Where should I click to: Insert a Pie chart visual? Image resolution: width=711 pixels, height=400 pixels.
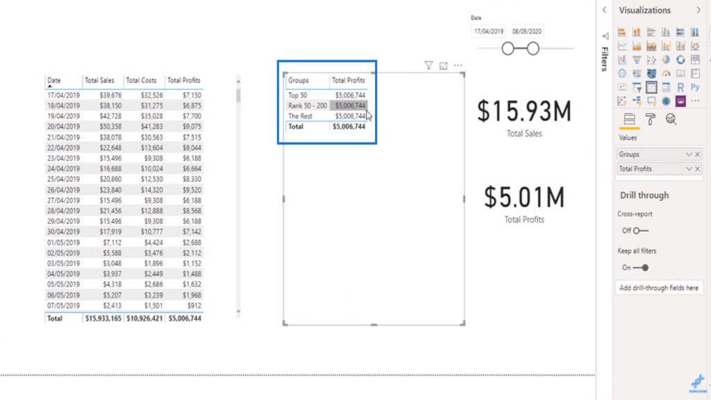coord(666,60)
